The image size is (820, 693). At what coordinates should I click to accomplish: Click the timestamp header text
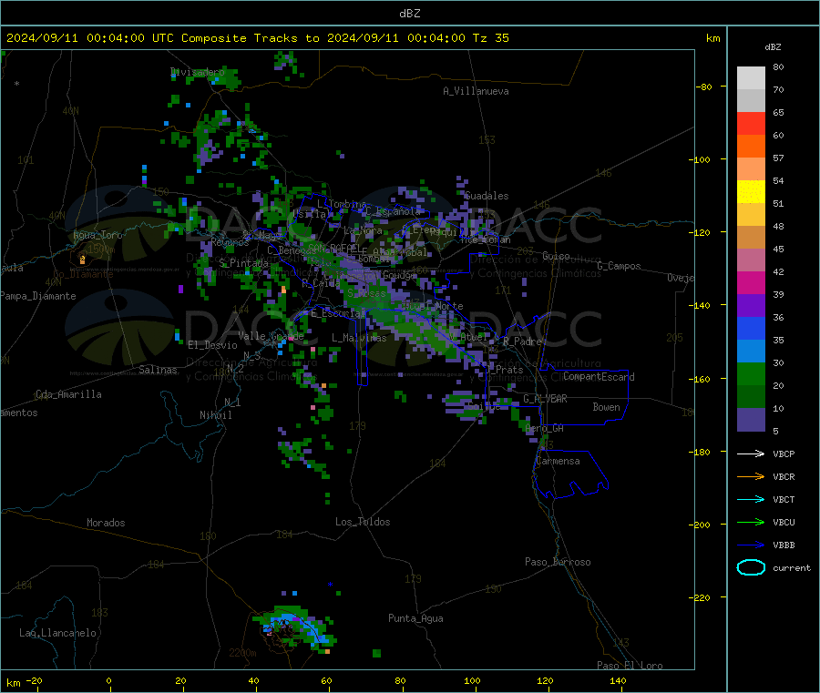coord(257,38)
